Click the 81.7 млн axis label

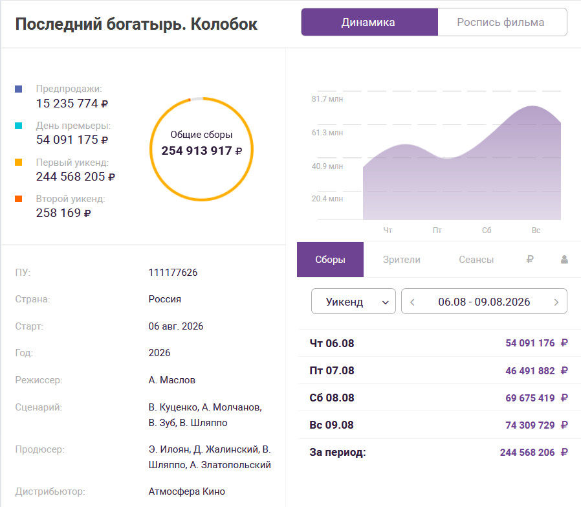327,99
